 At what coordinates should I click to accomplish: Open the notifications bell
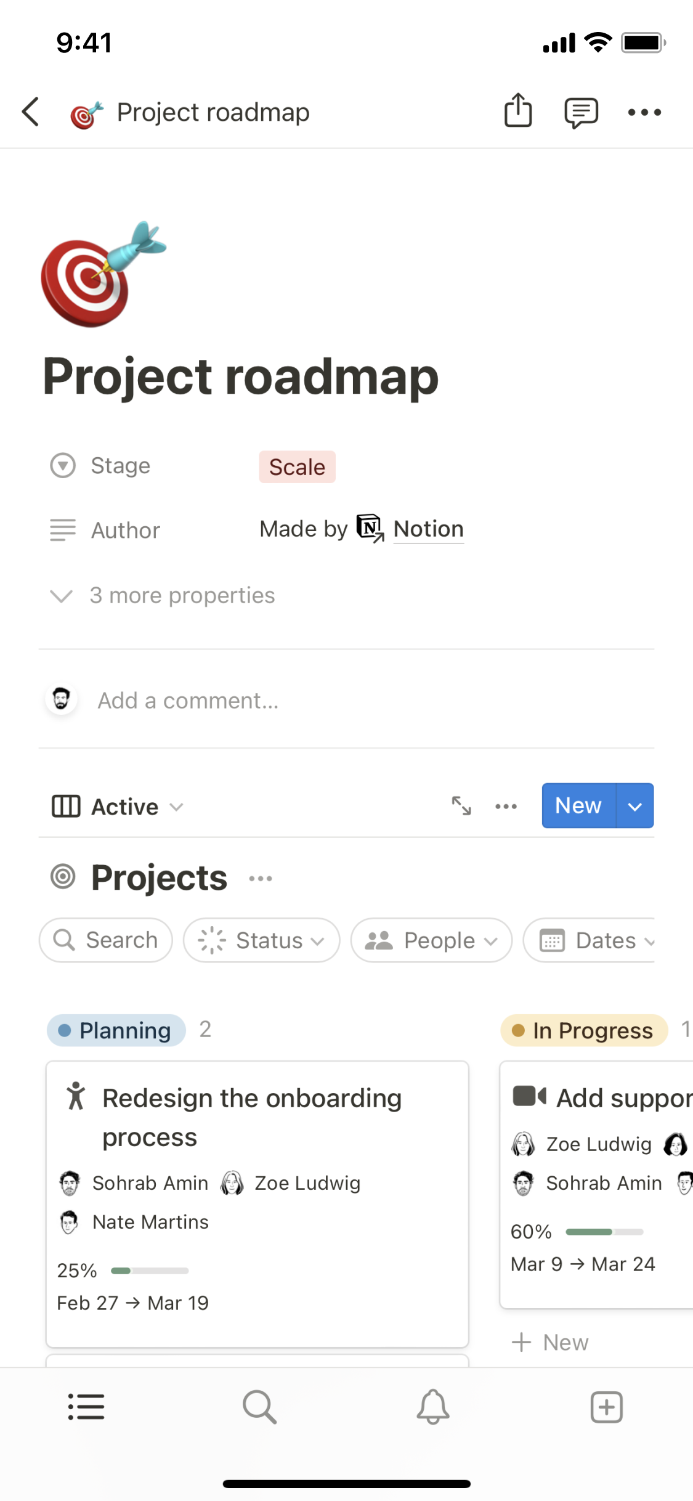click(x=433, y=1407)
